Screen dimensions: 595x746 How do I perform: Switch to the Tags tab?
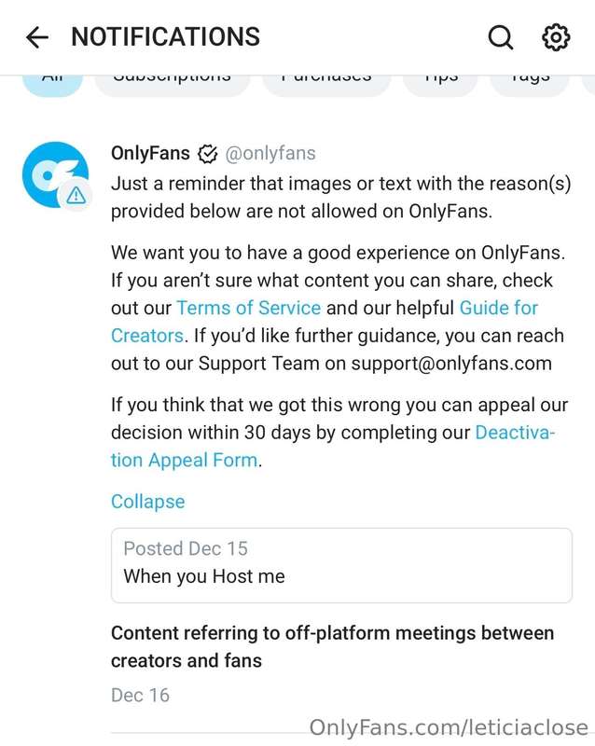(530, 85)
